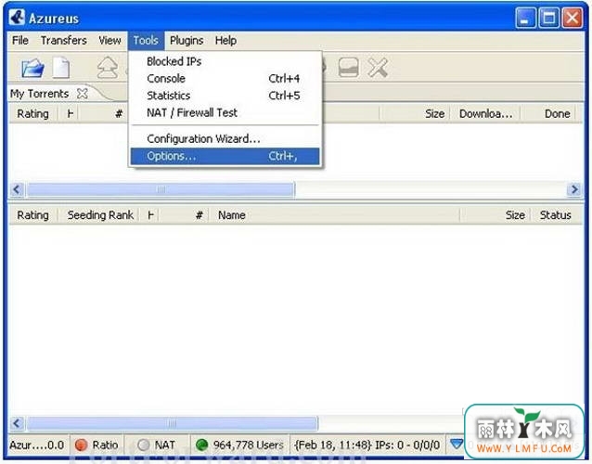
Task: Click lower horizontal scrollbar thumb
Action: click(x=173, y=423)
